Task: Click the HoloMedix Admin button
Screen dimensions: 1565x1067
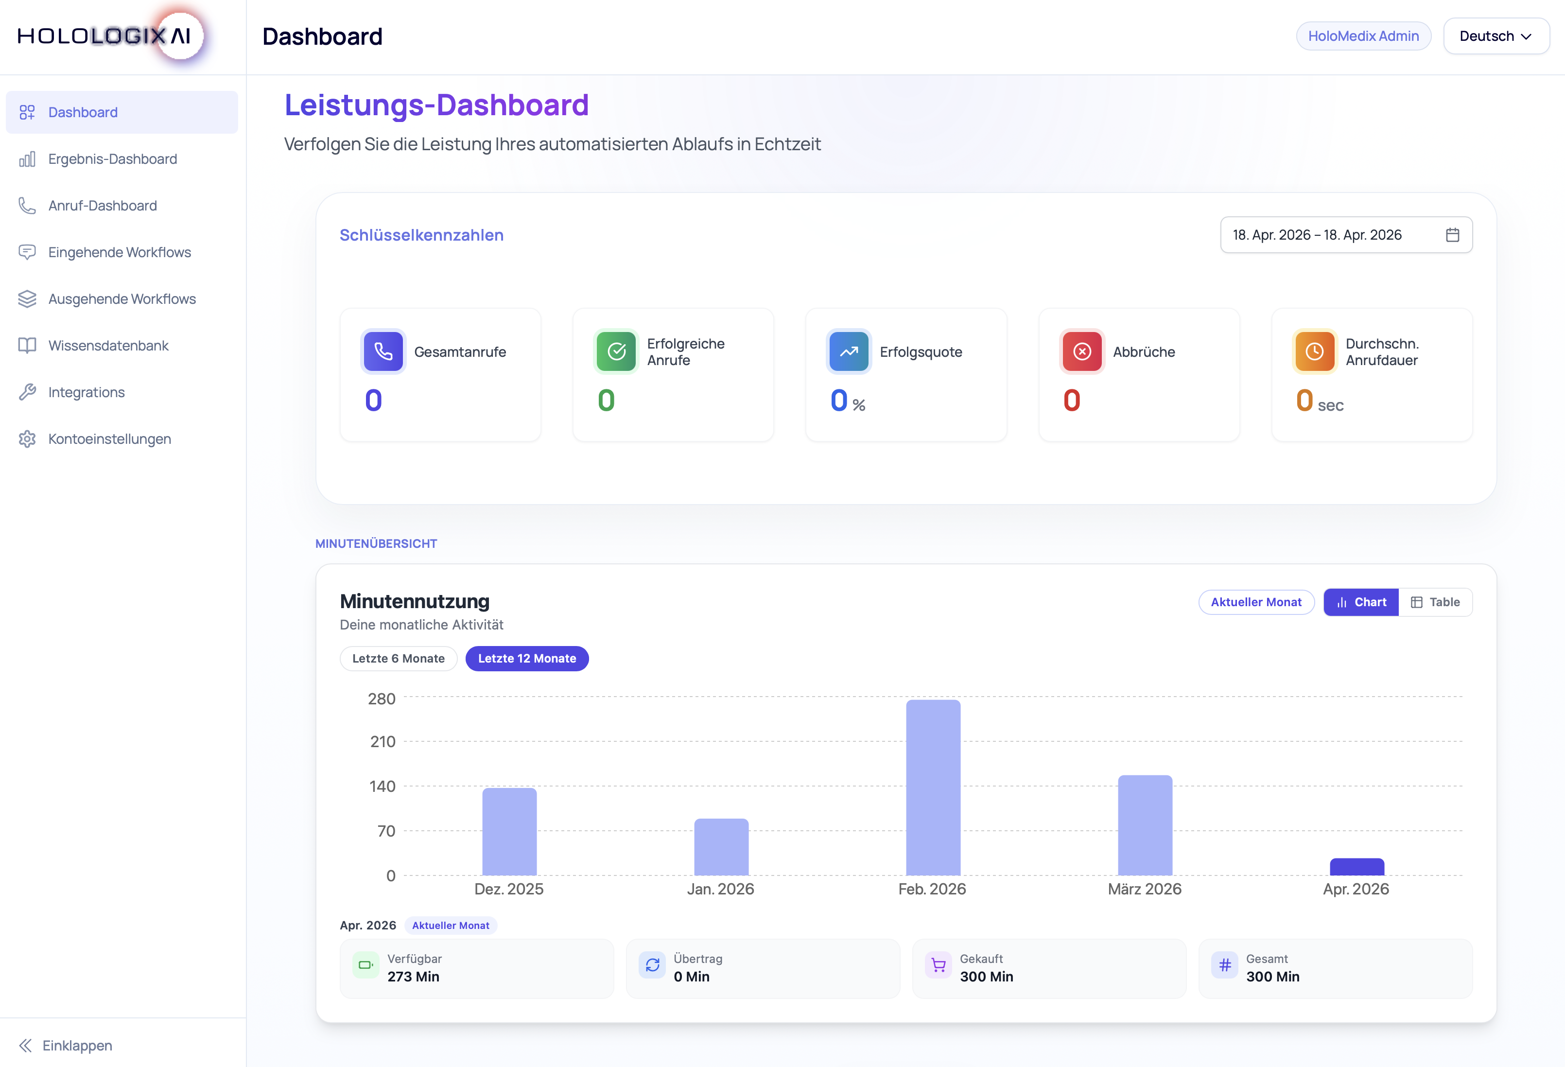Action: click(x=1364, y=35)
